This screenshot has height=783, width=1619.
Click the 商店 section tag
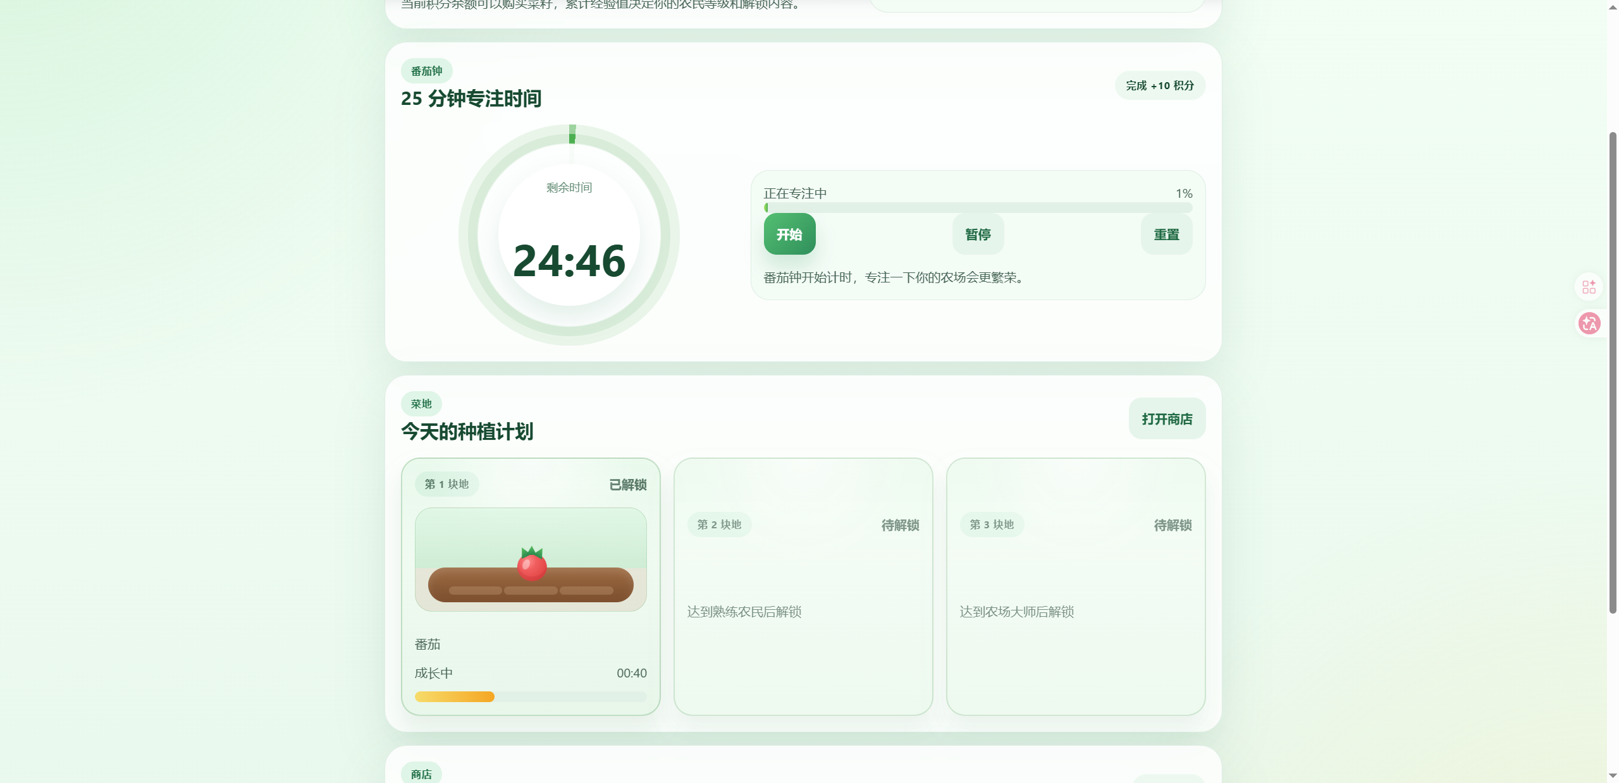[x=421, y=774]
